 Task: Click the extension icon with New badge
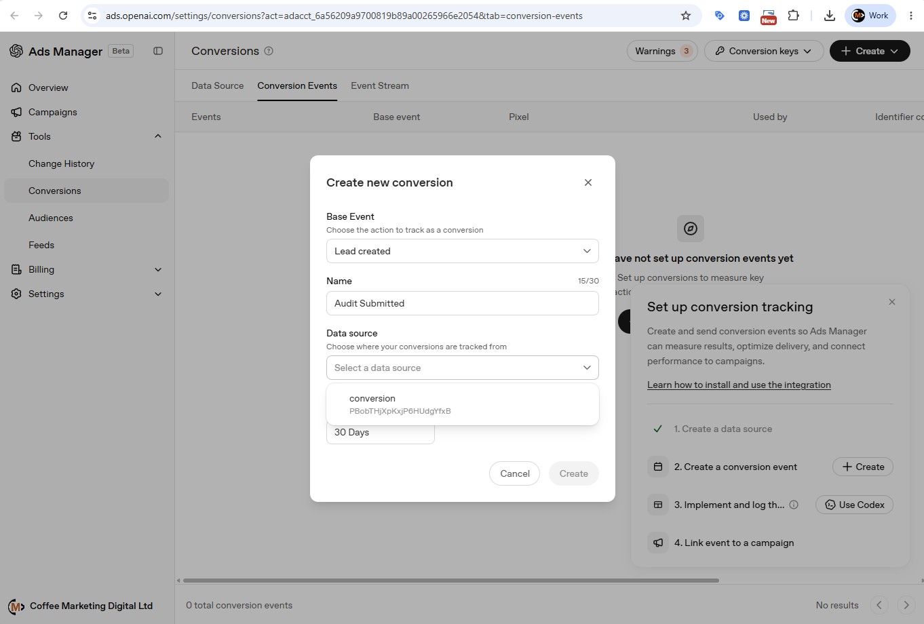pos(768,16)
